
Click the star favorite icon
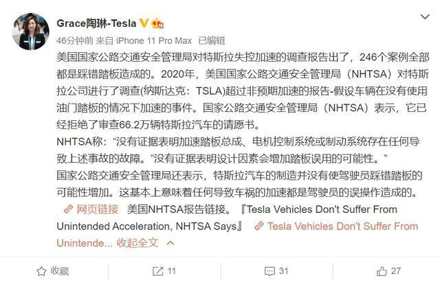[x=41, y=271]
